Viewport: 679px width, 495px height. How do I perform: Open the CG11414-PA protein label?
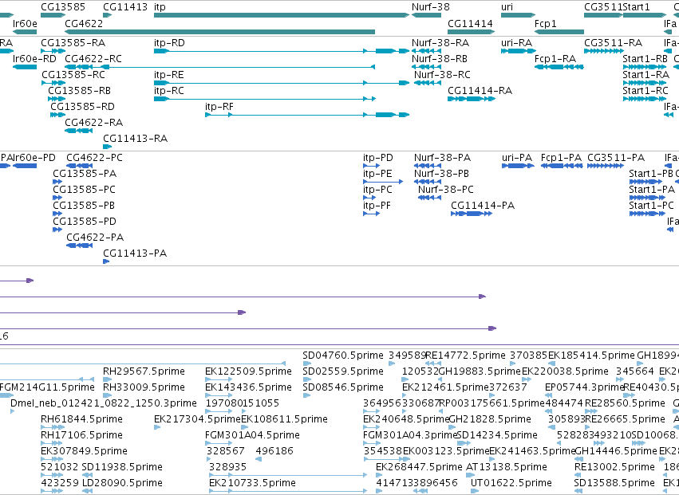(483, 206)
